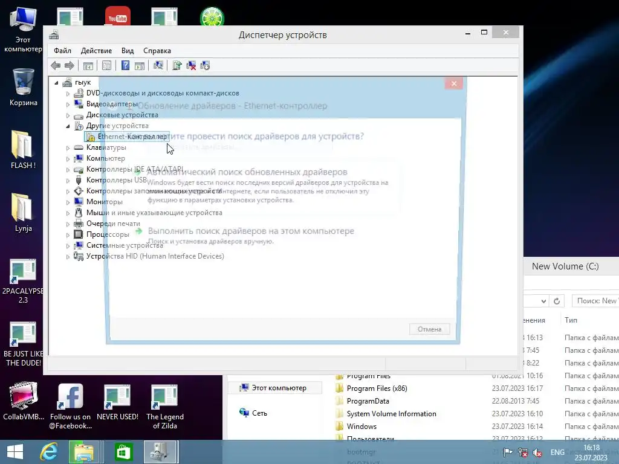Expand the Видеоадаптеры node
Viewport: 619px width, 464px height.
pyautogui.click(x=68, y=105)
